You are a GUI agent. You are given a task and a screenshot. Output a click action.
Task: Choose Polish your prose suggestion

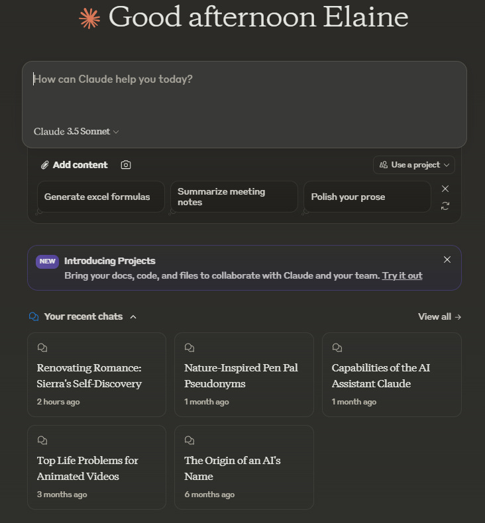tap(367, 197)
